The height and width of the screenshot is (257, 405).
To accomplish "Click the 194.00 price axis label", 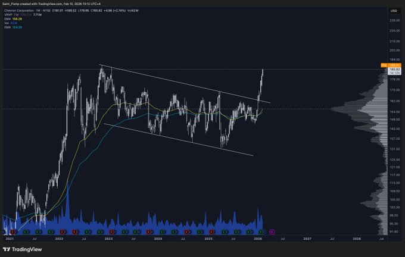I will click(x=394, y=59).
